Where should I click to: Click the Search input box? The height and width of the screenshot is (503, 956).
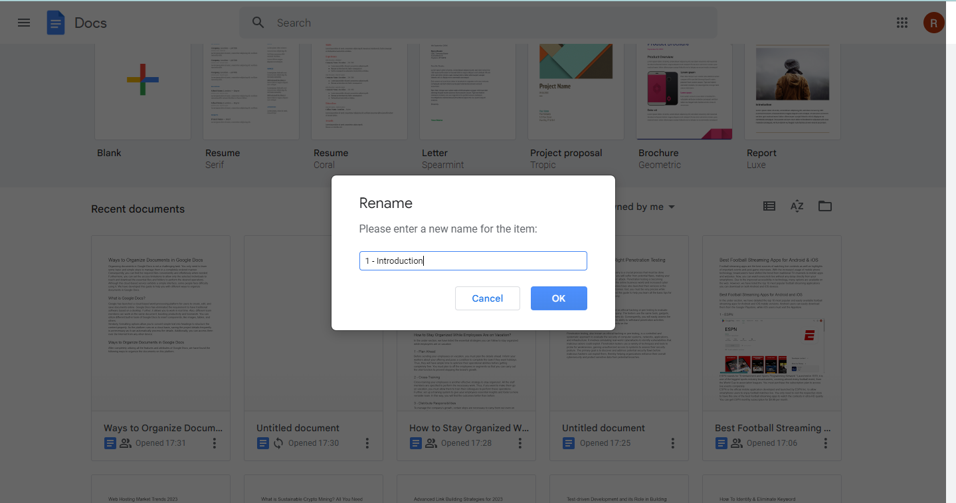(x=478, y=23)
